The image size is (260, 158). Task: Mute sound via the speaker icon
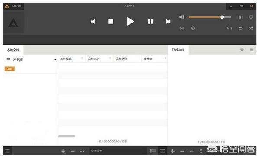coord(182,17)
